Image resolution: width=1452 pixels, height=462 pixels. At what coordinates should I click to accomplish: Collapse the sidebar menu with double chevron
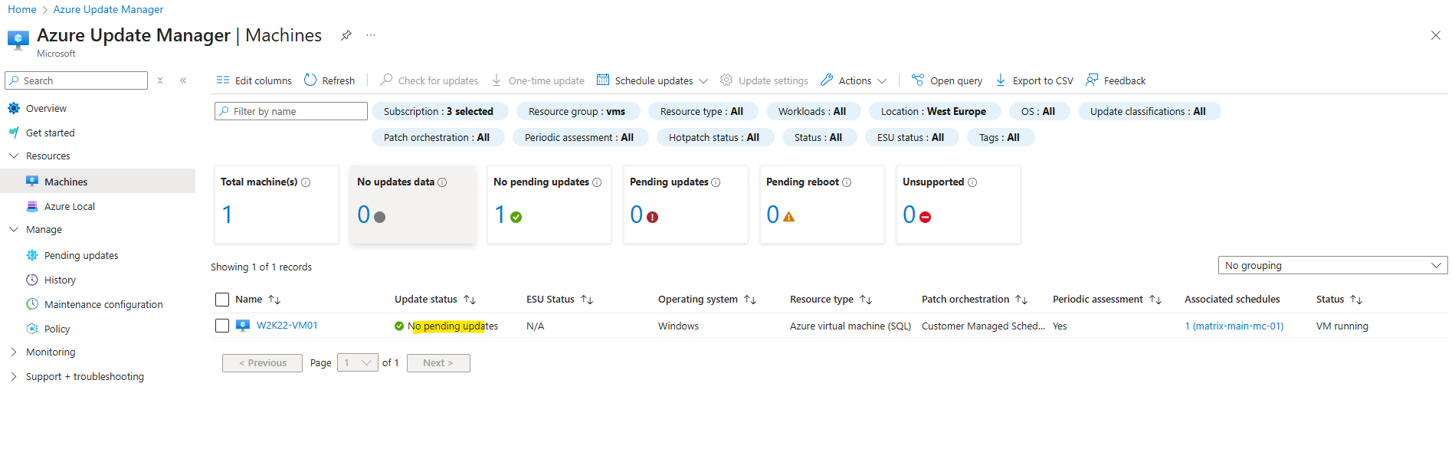[x=183, y=80]
